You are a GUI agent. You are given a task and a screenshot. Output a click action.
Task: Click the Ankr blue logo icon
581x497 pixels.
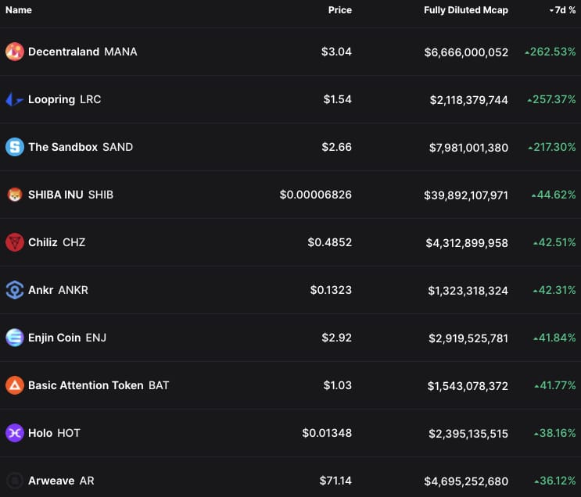coord(14,290)
